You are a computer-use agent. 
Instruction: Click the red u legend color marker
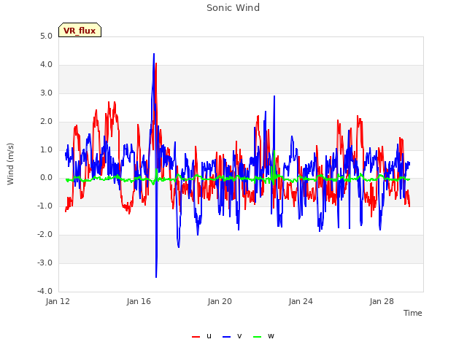pos(196,337)
